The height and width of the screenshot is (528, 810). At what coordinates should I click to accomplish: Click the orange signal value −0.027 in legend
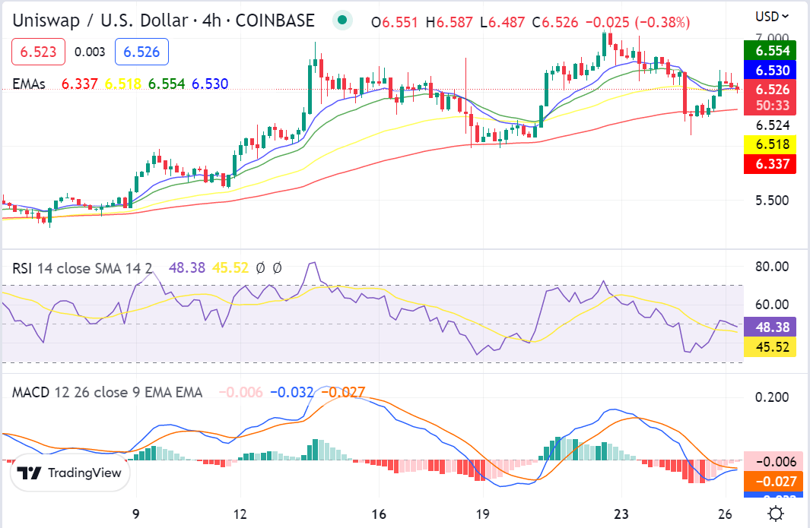tap(342, 392)
